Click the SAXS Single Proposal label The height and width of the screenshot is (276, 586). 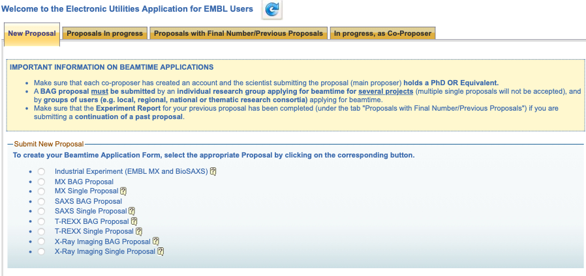coord(91,212)
